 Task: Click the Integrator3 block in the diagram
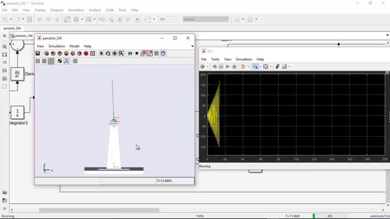(18, 113)
